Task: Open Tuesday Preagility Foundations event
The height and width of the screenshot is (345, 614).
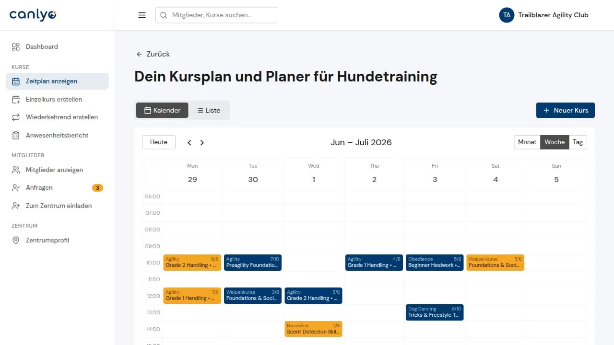Action: pos(253,263)
